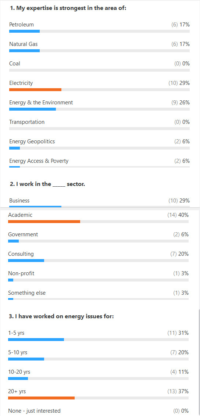The image size is (200, 416).
Task: Click the Something else option
Action: (x=27, y=293)
